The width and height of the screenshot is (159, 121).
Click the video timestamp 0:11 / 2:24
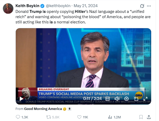(x=93, y=99)
